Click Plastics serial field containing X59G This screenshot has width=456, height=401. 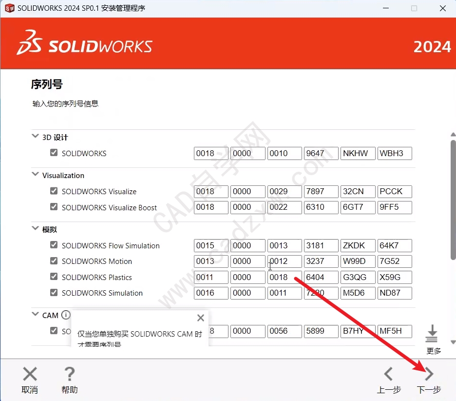(x=395, y=277)
